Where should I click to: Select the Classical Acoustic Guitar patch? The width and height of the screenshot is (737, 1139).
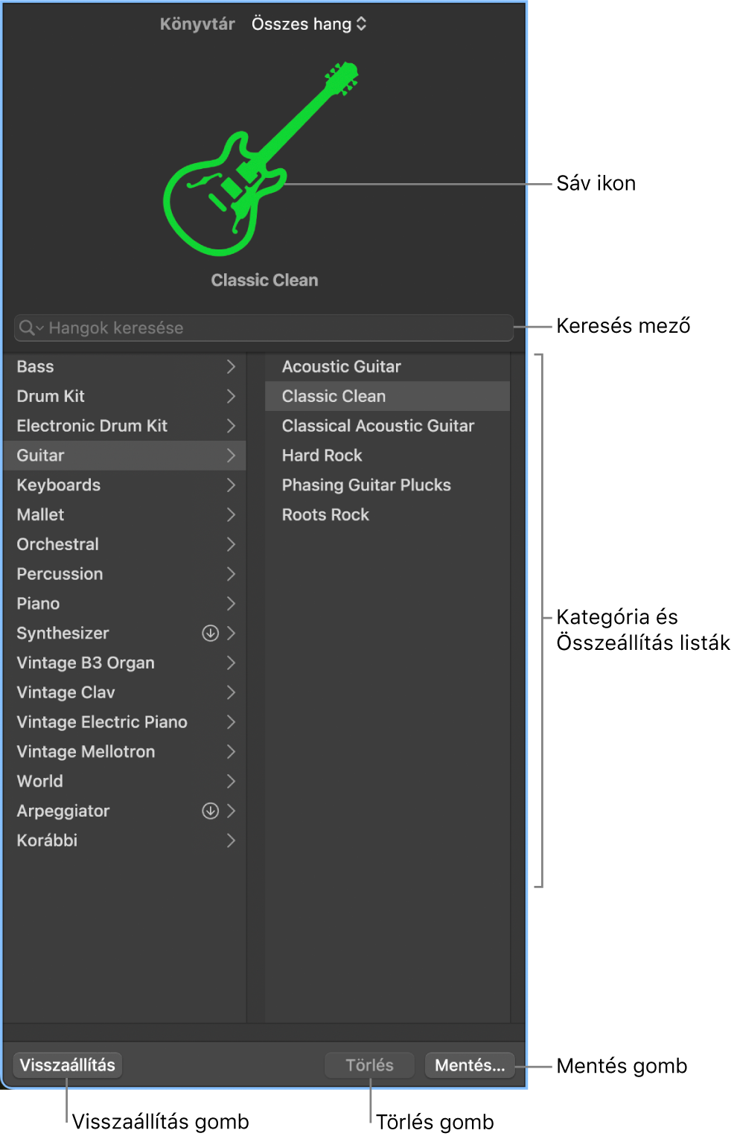[377, 426]
